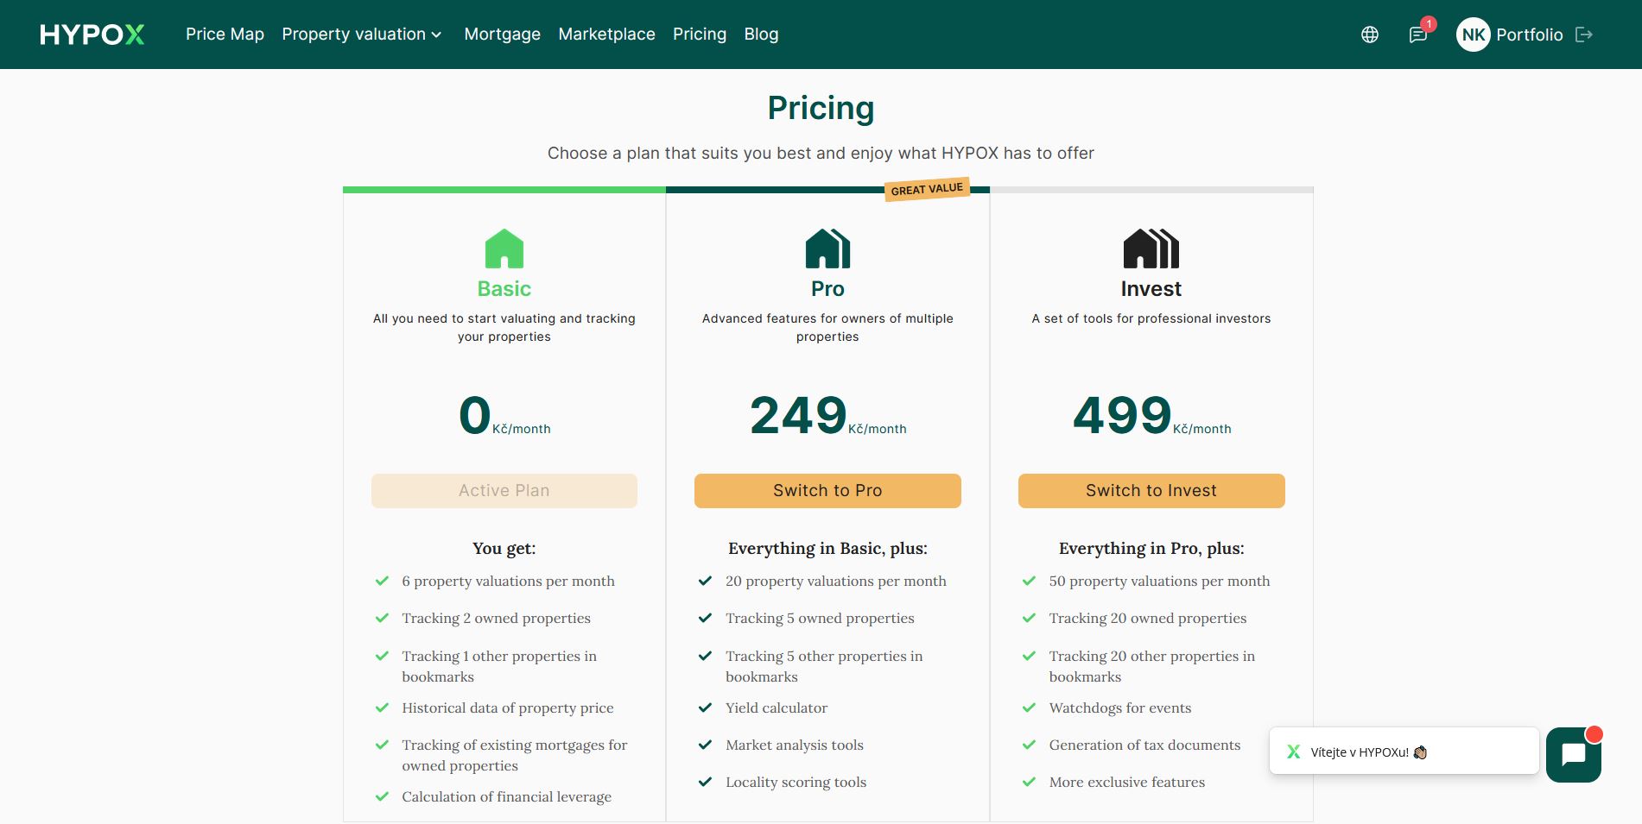
Task: Expand the Property valuation dropdown
Action: [x=362, y=35]
